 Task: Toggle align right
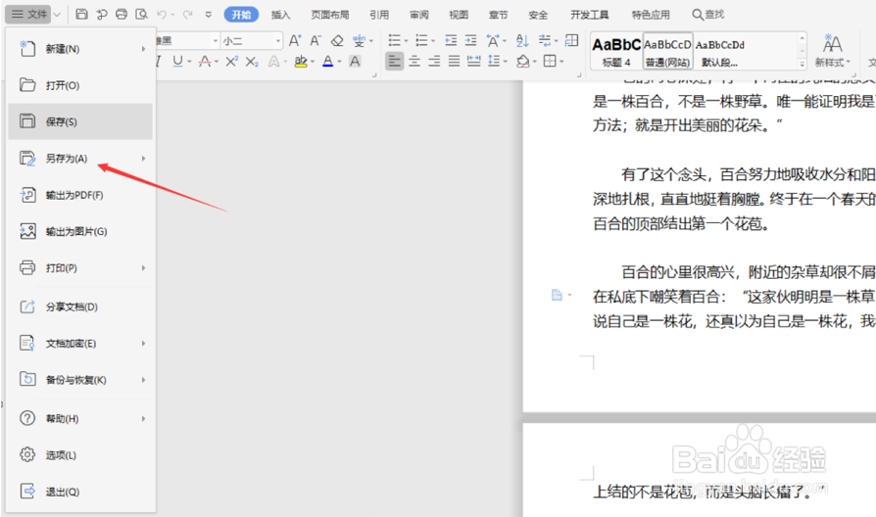434,62
